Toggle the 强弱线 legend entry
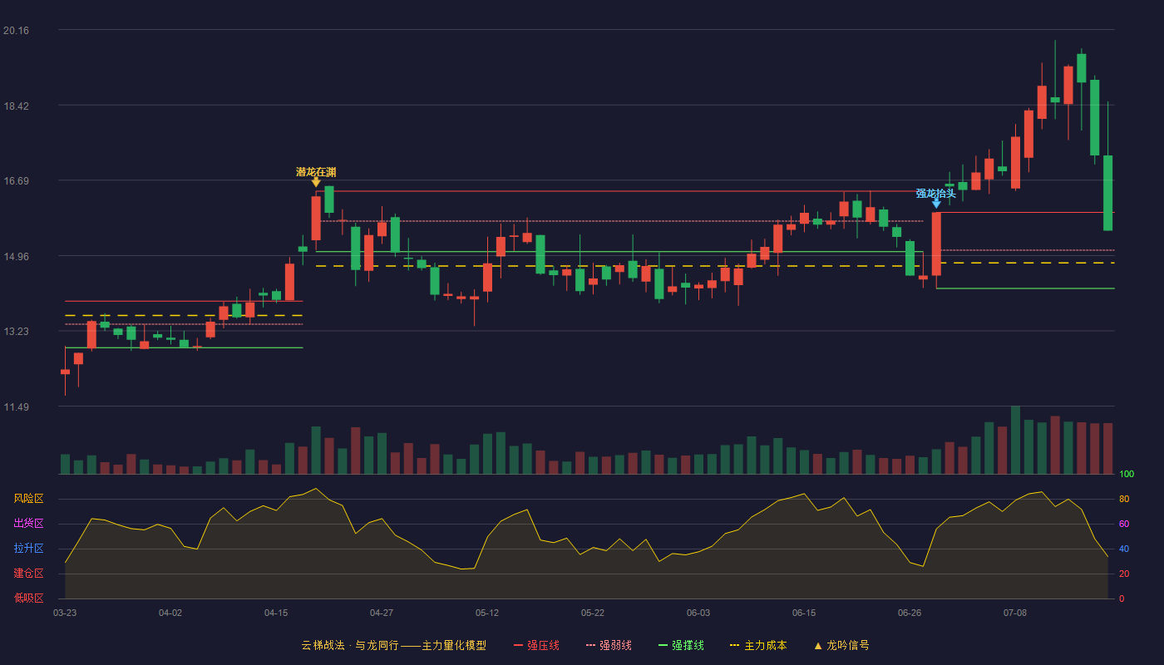This screenshot has height=665, width=1164. tap(609, 645)
